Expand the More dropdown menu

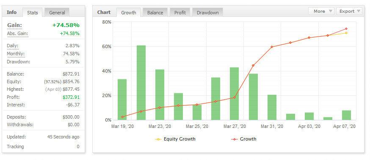tap(321, 11)
